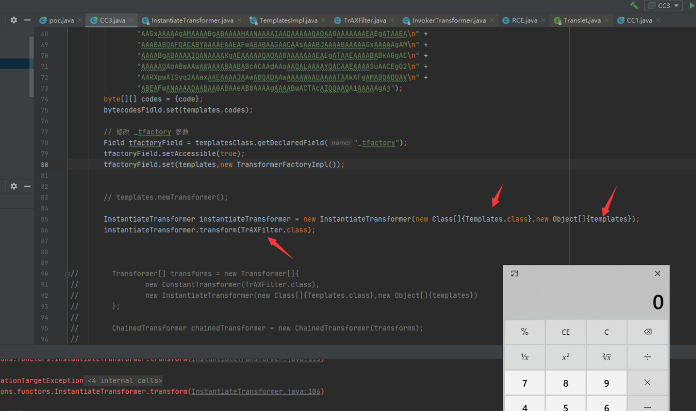Click the Calculator CE key

point(566,332)
